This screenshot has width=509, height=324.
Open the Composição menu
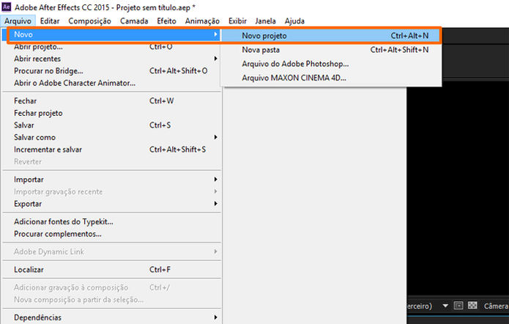89,21
